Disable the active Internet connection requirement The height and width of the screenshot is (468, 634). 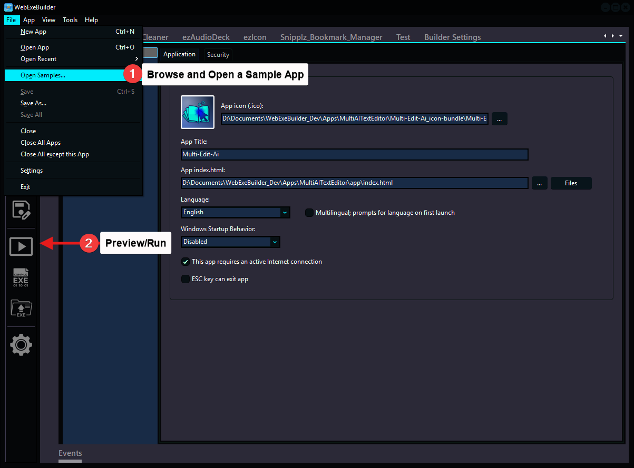click(x=185, y=261)
